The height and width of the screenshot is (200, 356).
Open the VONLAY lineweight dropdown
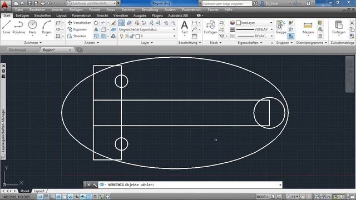coord(271,29)
